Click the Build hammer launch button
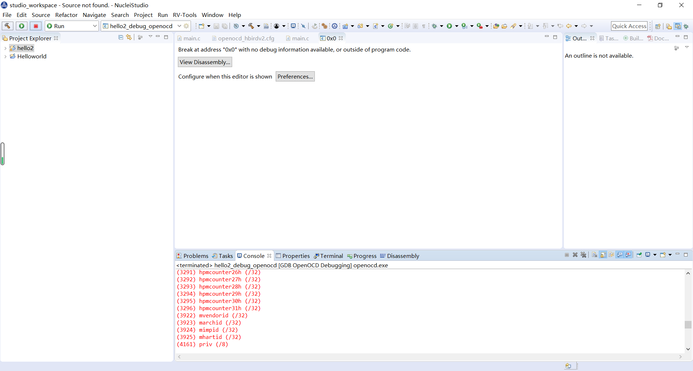 pos(8,26)
